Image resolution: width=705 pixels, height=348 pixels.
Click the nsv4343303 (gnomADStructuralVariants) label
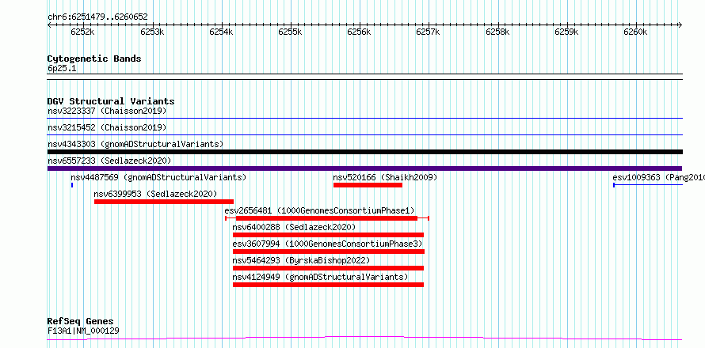[x=135, y=144]
